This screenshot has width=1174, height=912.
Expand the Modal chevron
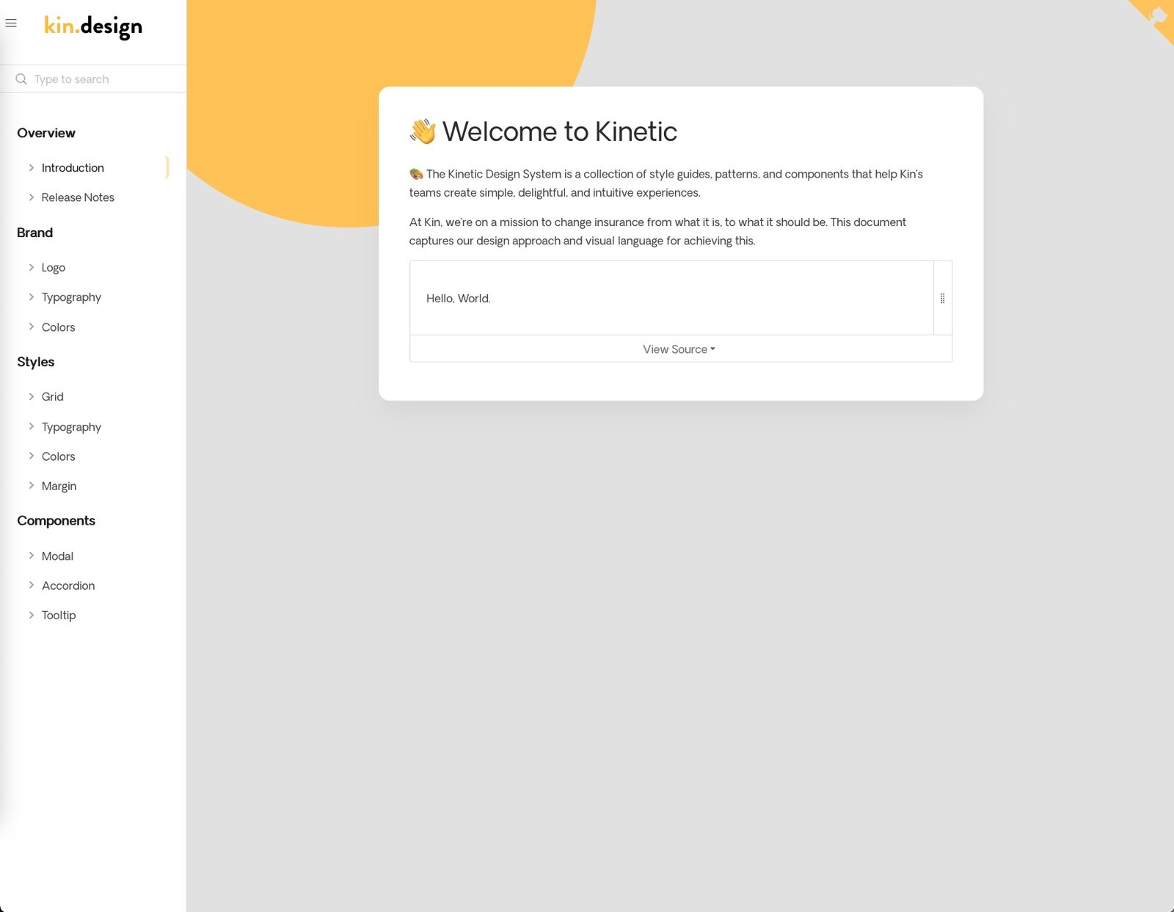coord(32,556)
